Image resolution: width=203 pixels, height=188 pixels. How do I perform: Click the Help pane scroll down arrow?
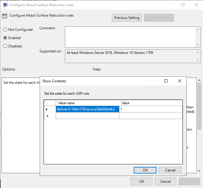pyautogui.click(x=199, y=171)
